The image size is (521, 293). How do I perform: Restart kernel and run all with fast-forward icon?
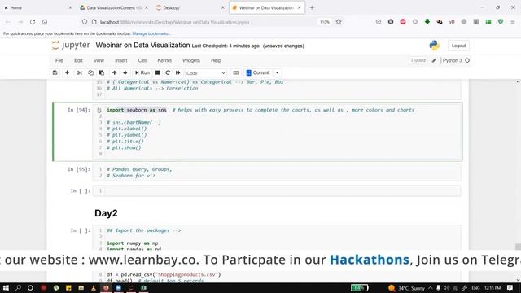[x=177, y=72]
